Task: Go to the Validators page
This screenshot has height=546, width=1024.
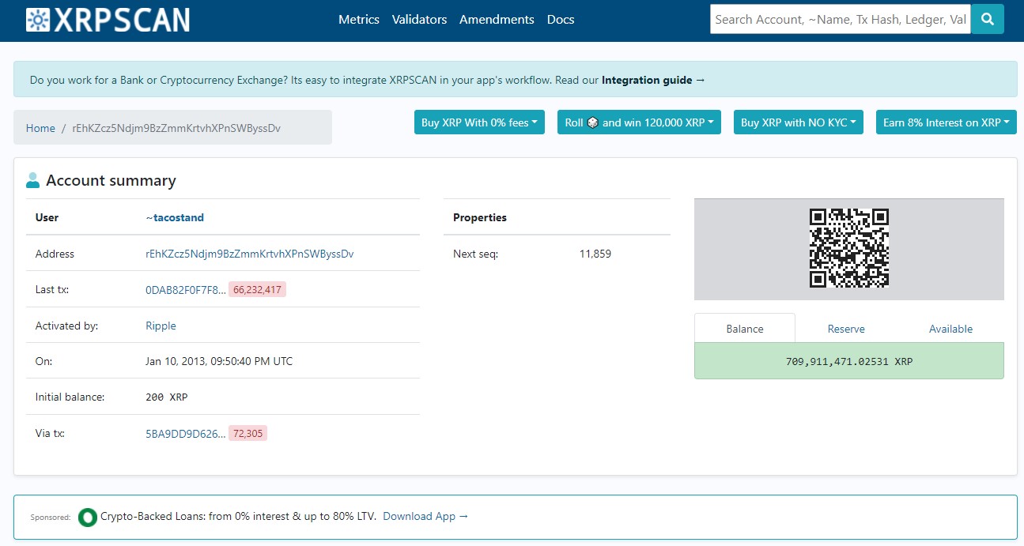Action: coord(419,20)
